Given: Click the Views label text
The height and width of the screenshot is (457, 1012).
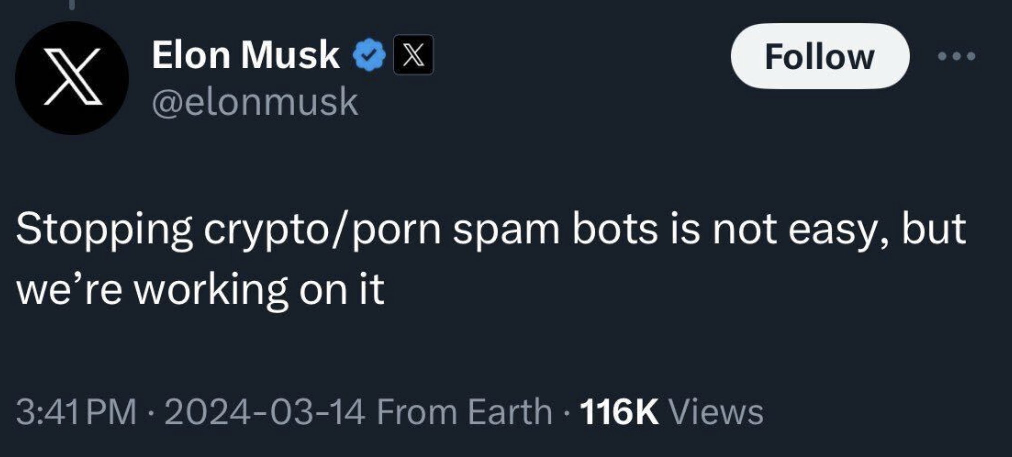Looking at the screenshot, I should 716,411.
